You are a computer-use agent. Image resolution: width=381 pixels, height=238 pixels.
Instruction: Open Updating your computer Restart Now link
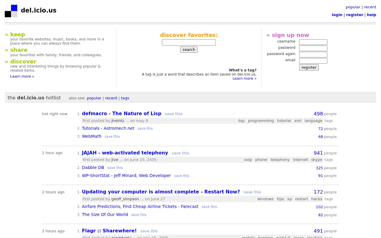click(161, 192)
